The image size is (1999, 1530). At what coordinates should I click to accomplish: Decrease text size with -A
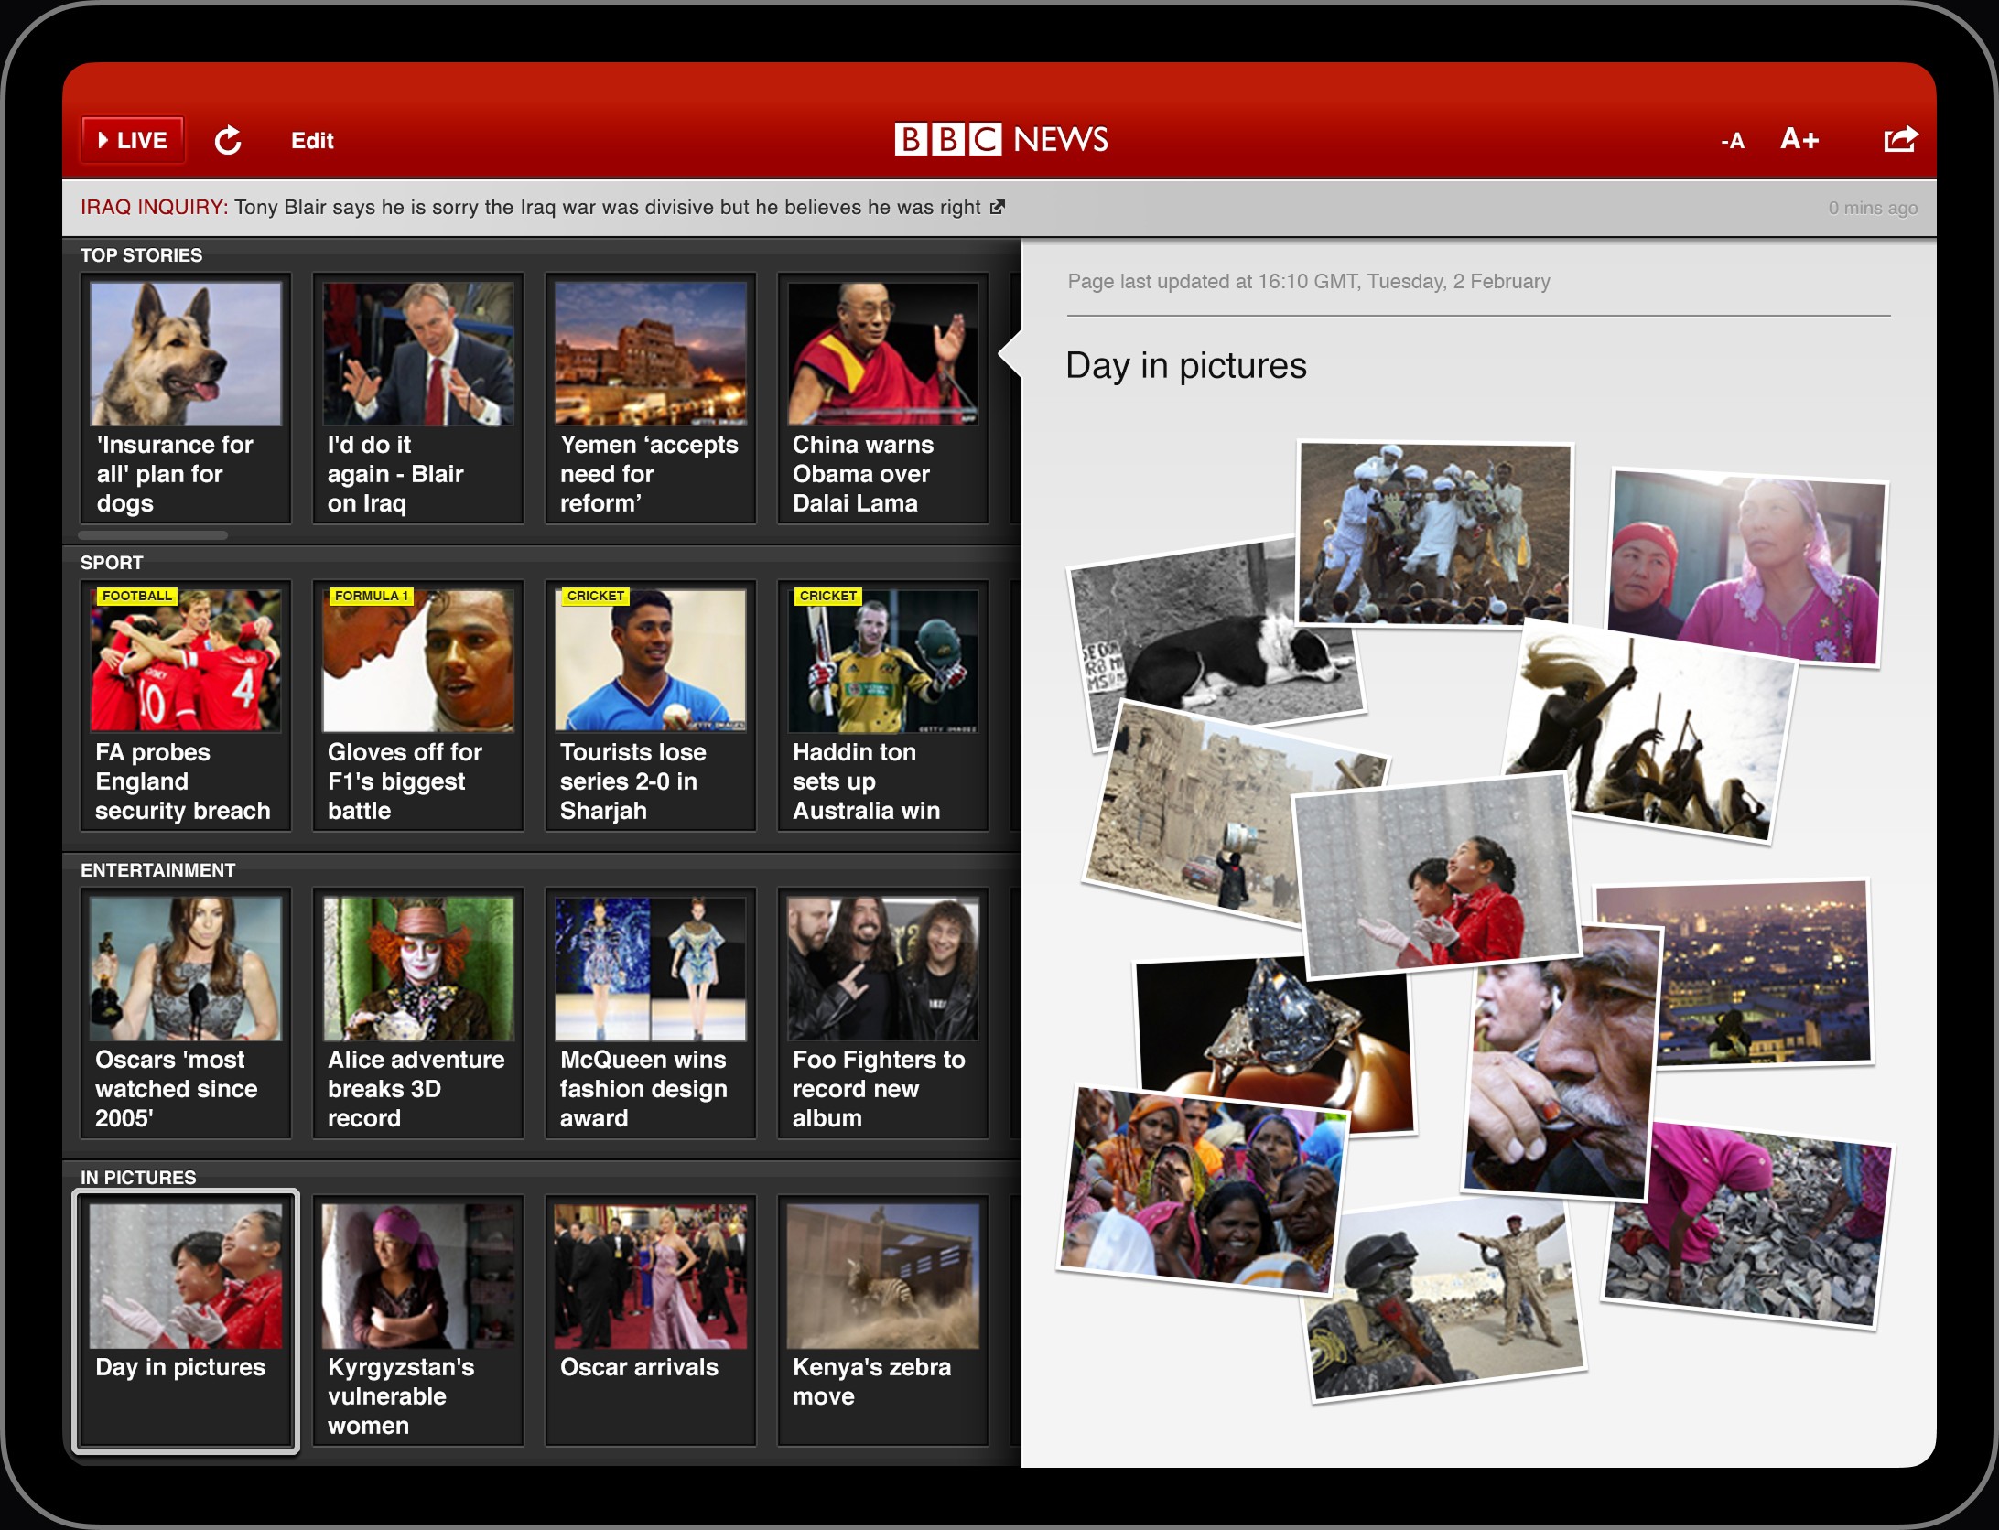1732,141
